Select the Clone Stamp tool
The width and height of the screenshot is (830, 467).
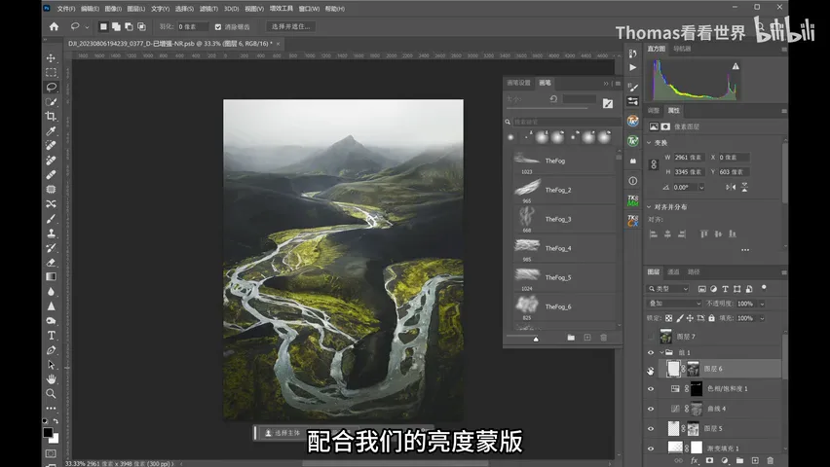point(51,233)
